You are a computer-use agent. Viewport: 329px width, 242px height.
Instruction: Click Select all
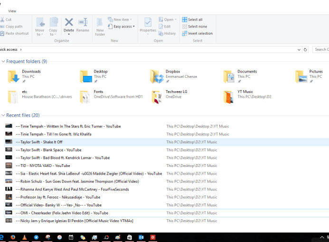pyautogui.click(x=192, y=19)
